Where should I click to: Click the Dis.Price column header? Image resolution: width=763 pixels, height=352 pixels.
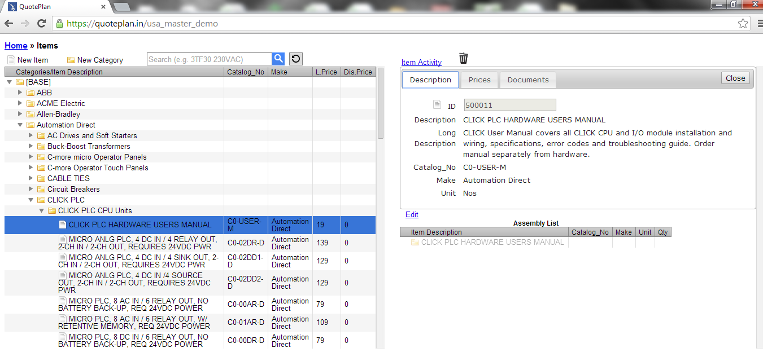point(358,72)
